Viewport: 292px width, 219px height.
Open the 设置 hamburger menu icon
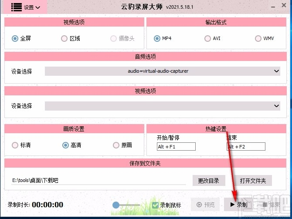[x=17, y=7]
